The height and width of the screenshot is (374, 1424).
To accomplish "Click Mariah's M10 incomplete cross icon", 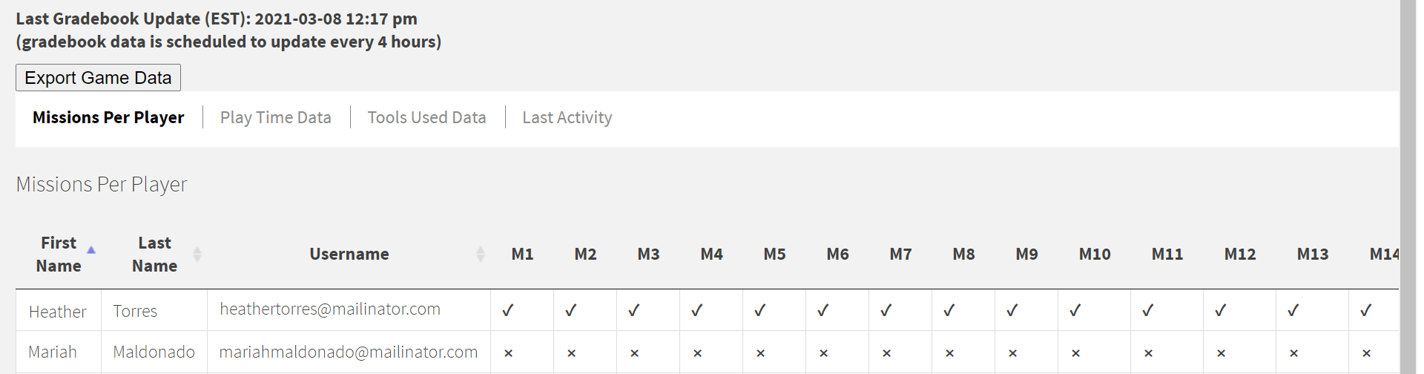I will pos(1075,353).
